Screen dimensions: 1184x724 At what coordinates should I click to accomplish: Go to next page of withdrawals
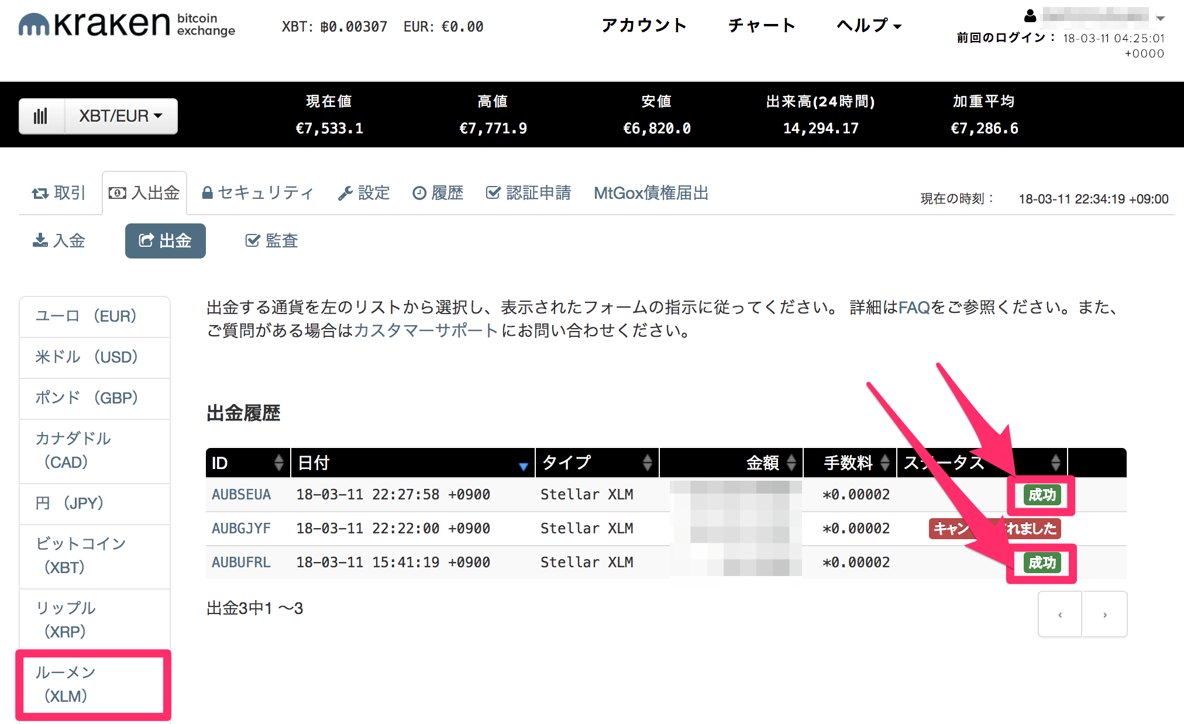1104,614
